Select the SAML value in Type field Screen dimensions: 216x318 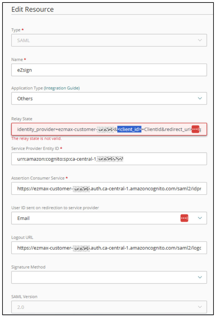(x=23, y=40)
